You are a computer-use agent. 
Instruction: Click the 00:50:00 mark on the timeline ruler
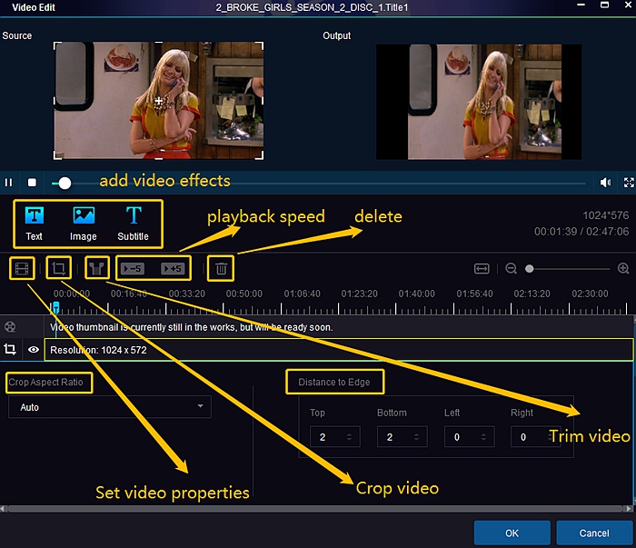[x=244, y=294]
